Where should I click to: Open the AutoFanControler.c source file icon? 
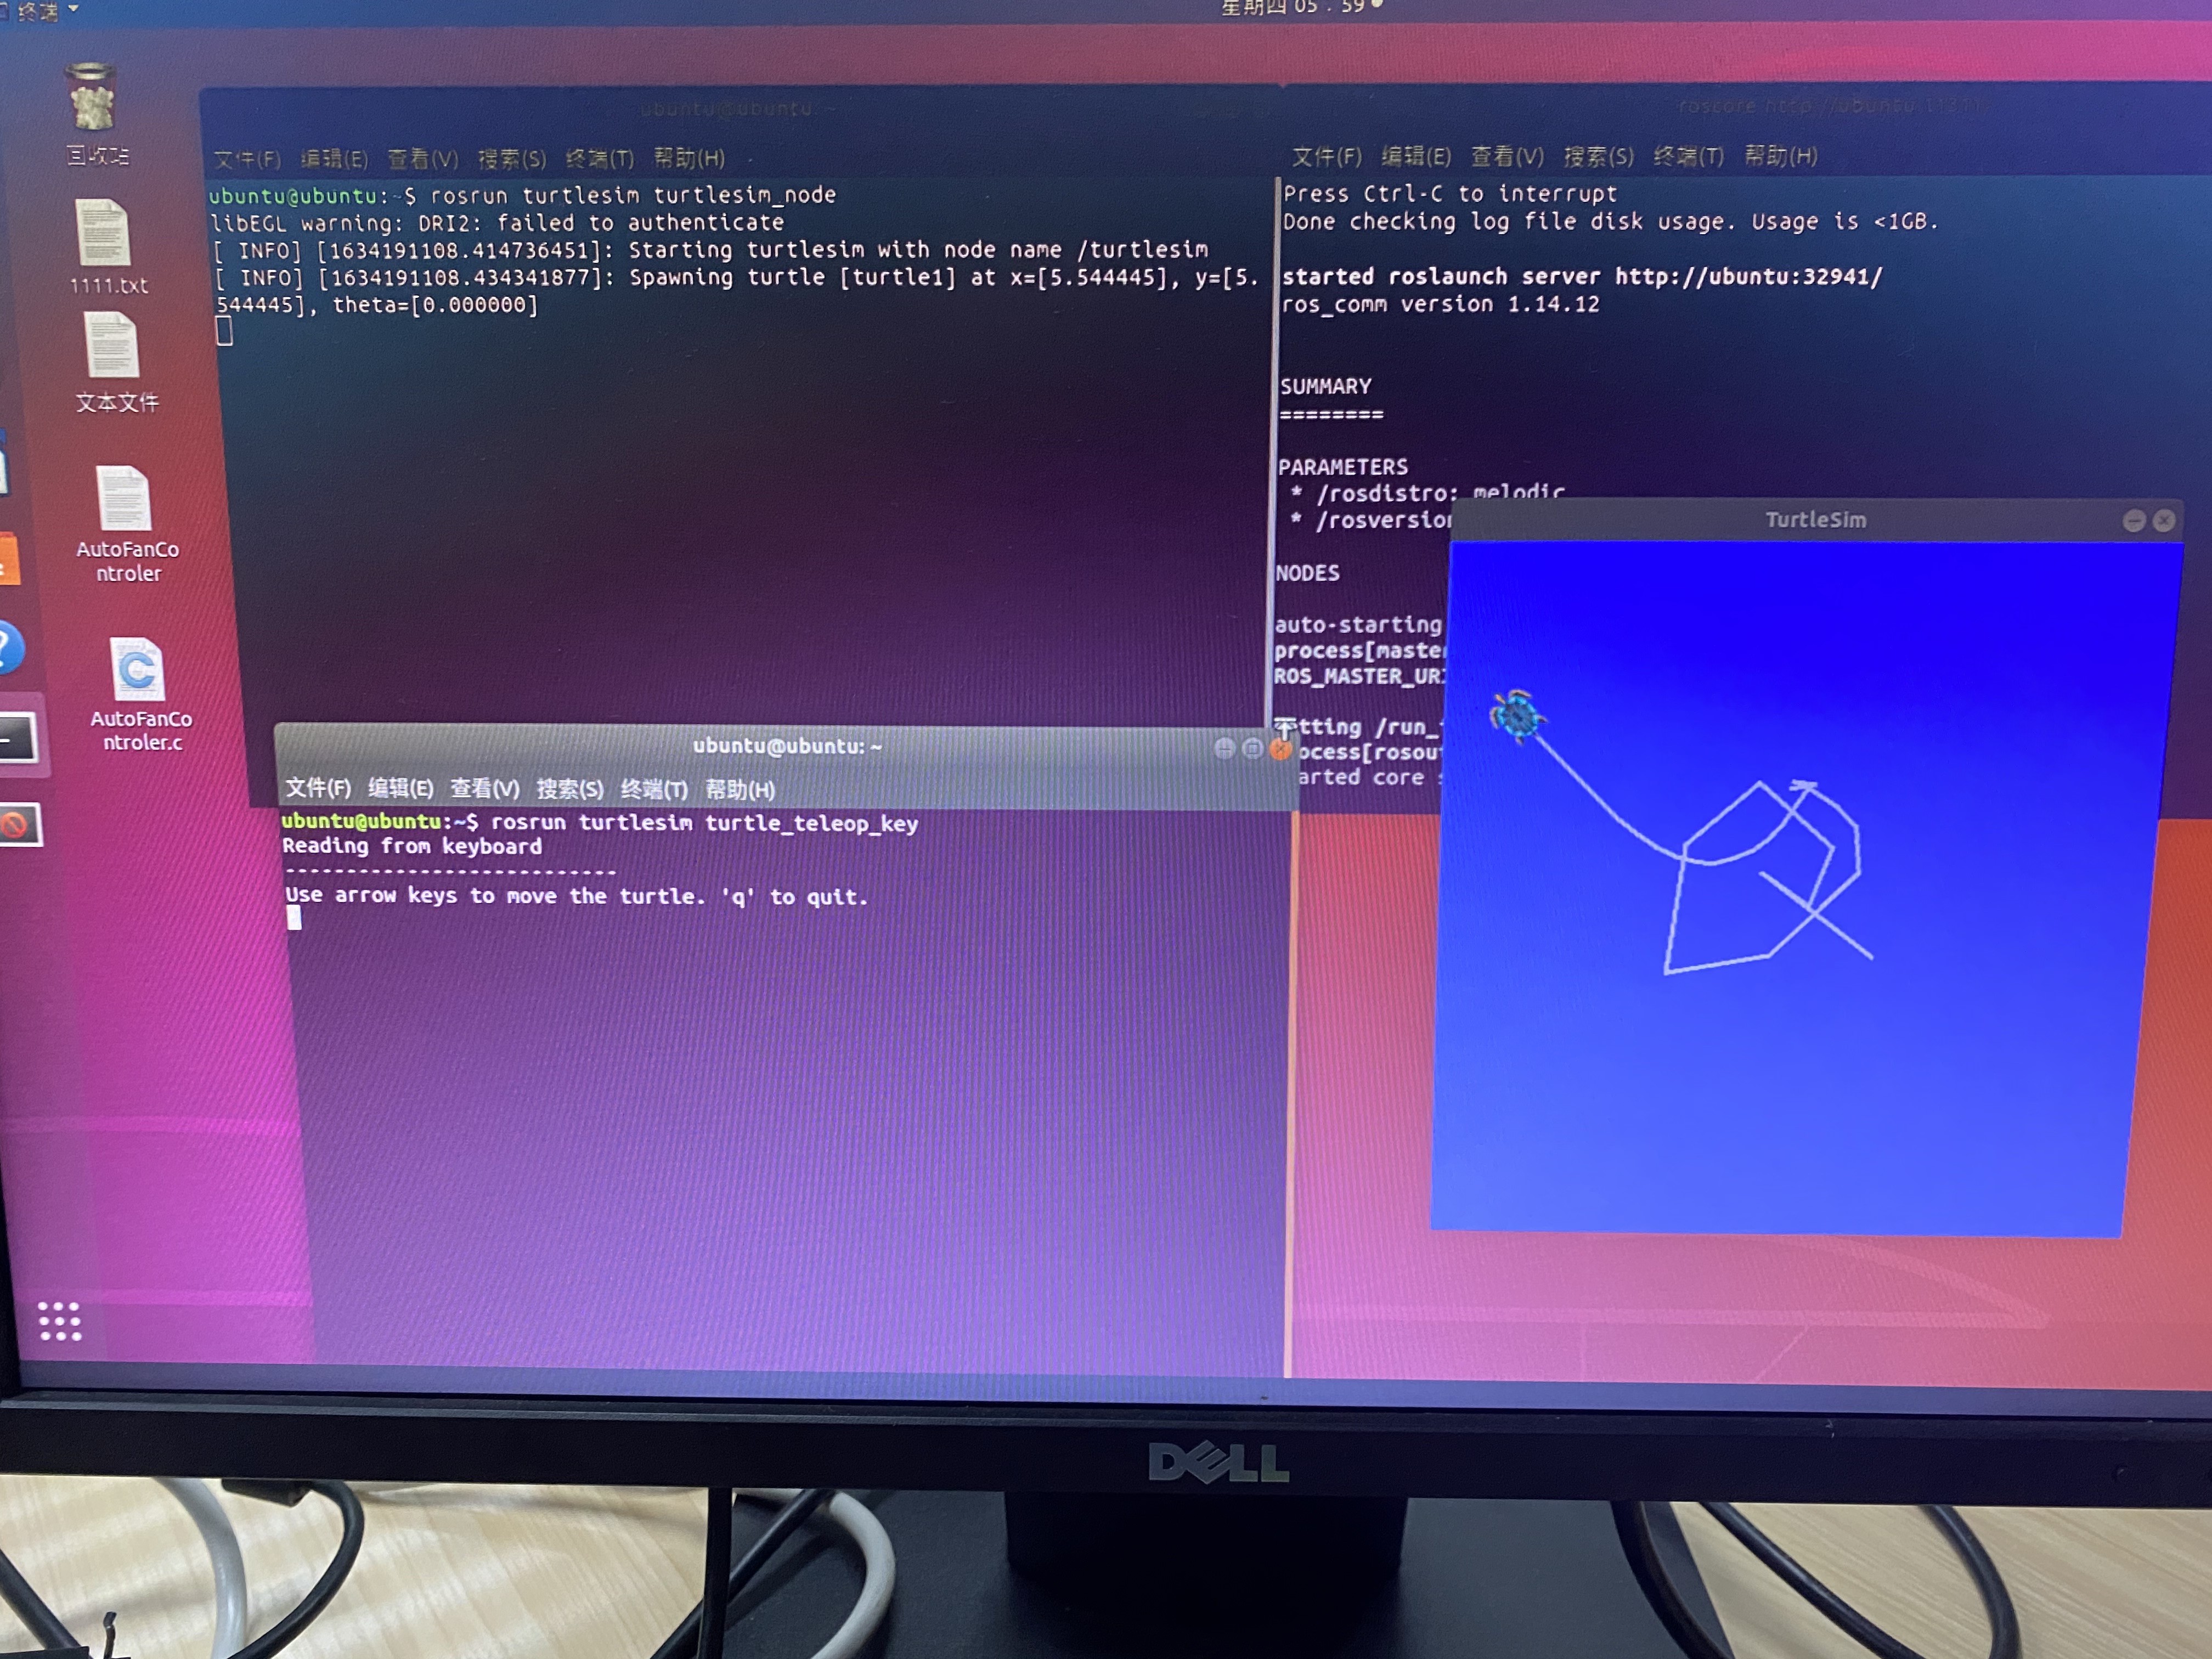(137, 670)
